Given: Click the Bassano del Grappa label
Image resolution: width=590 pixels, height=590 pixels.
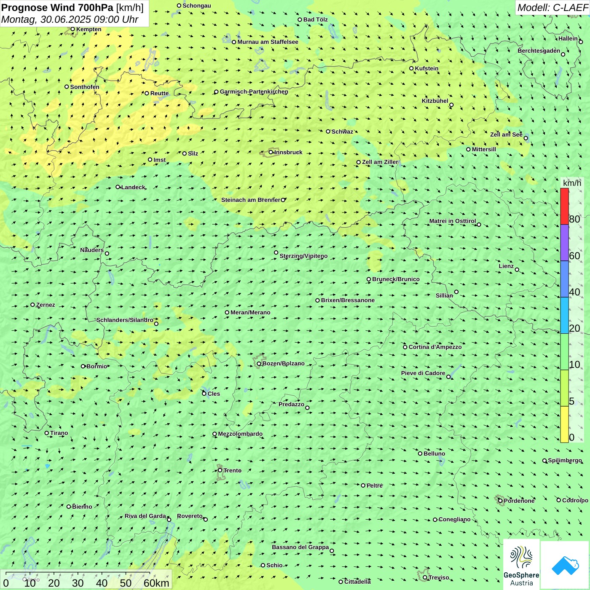Looking at the screenshot, I should 300,547.
